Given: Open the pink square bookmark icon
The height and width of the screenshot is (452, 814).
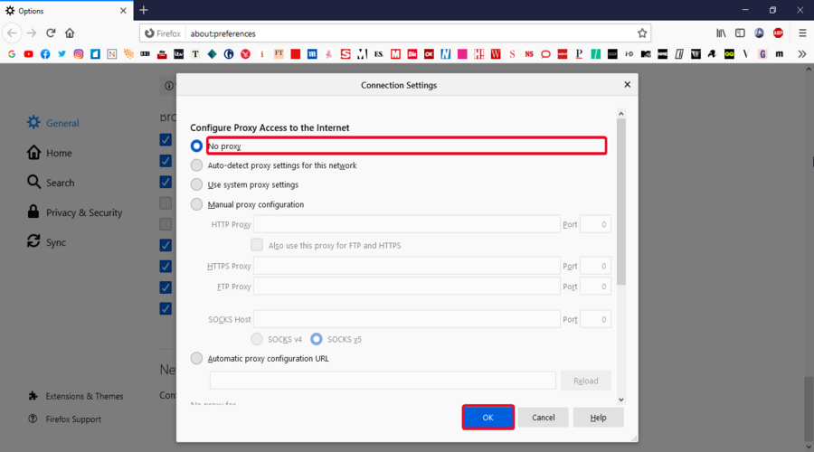Looking at the screenshot, I should coord(462,54).
